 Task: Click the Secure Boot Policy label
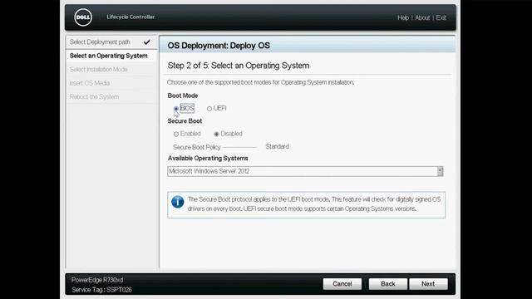click(197, 147)
